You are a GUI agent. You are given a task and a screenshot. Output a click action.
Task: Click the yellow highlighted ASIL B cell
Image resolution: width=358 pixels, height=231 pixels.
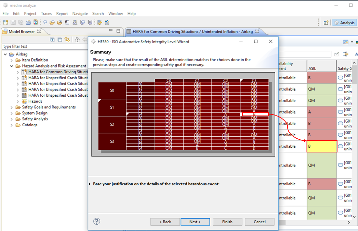point(322,146)
